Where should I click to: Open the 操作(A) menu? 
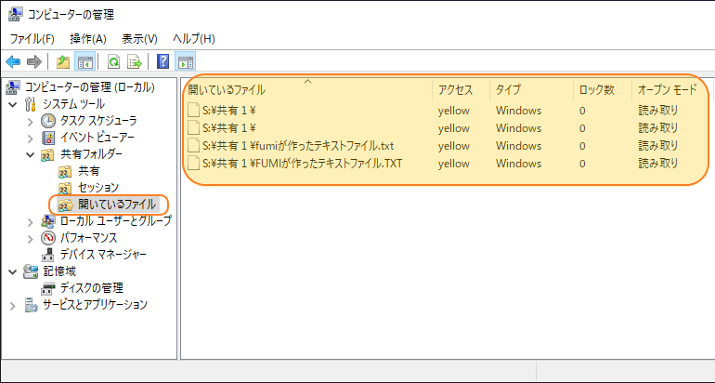pyautogui.click(x=88, y=39)
